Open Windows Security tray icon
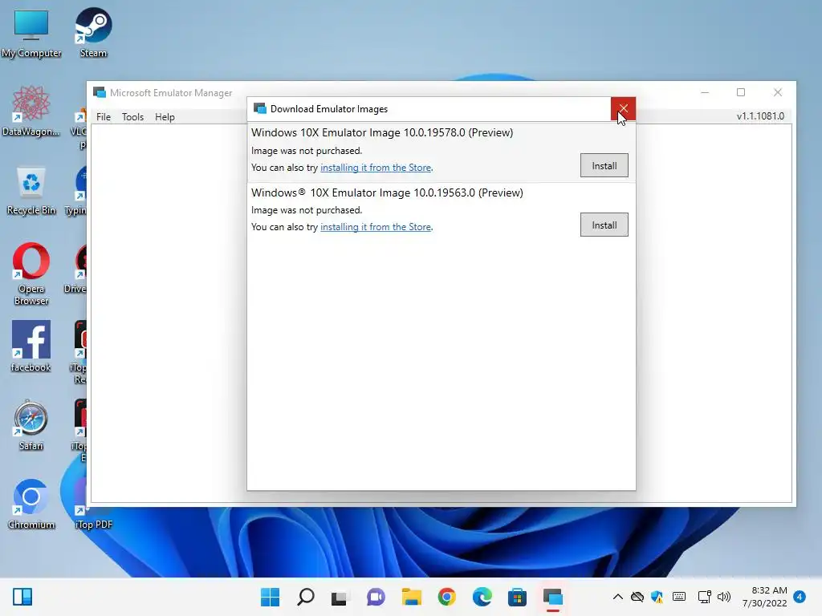 pyautogui.click(x=657, y=597)
